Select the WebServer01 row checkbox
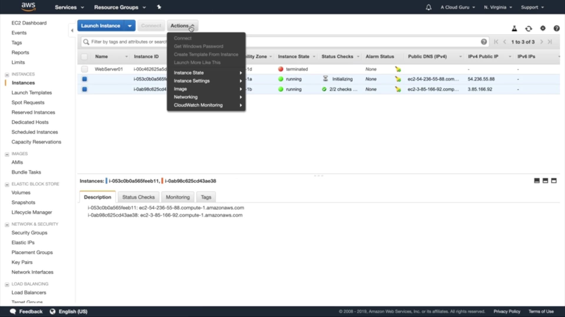Screen dimensions: 565x317 (84, 69)
